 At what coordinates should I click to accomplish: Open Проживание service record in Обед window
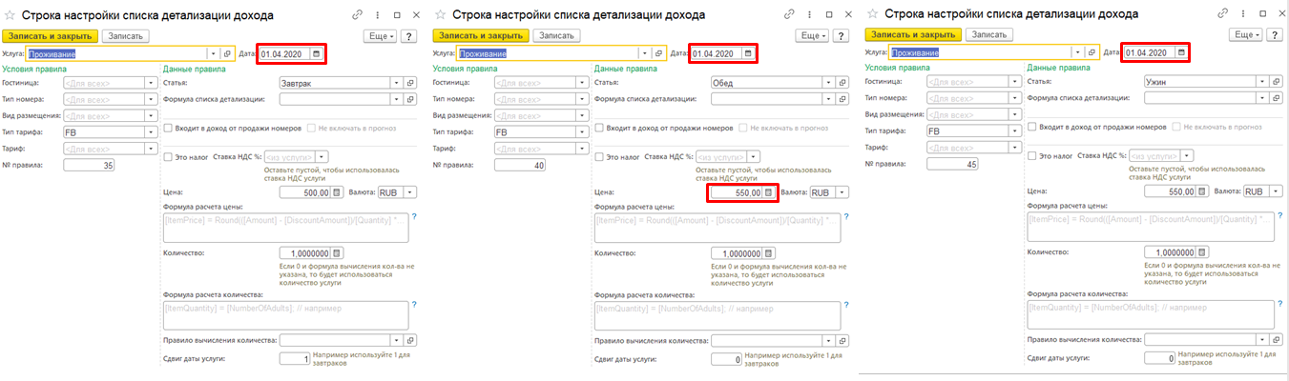pos(658,53)
